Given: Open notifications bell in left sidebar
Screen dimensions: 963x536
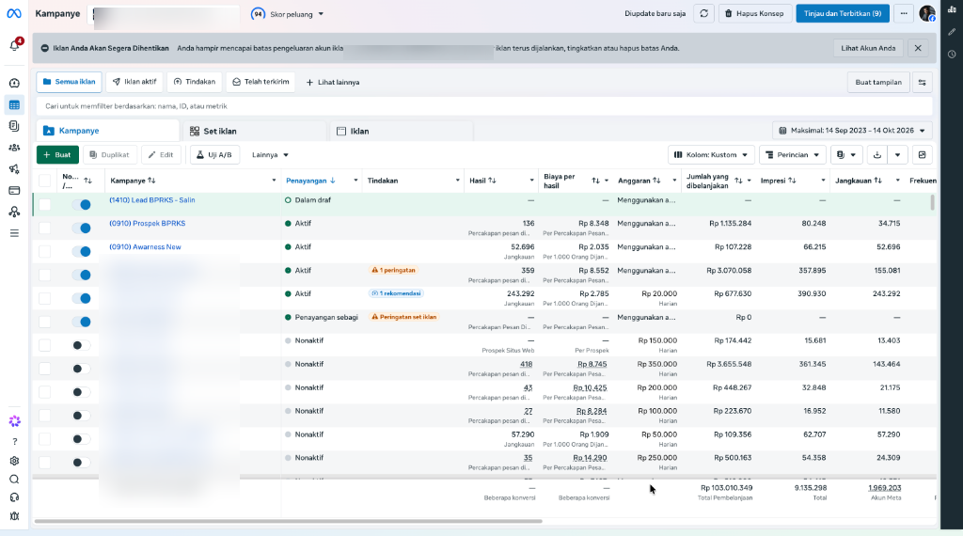Looking at the screenshot, I should (x=14, y=46).
